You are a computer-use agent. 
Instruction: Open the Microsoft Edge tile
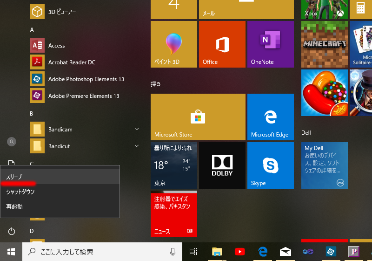pyautogui.click(x=271, y=117)
